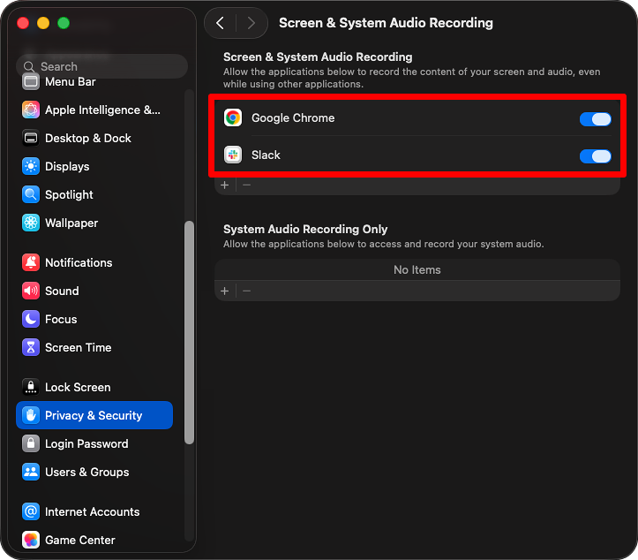638x560 pixels.
Task: Go back with the left chevron
Action: 220,23
